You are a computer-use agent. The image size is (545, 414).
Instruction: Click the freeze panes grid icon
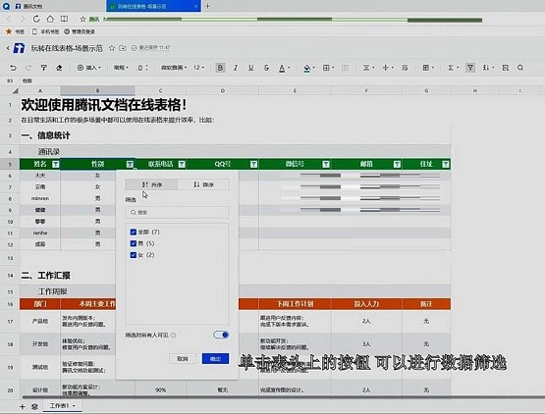pyautogui.click(x=426, y=68)
